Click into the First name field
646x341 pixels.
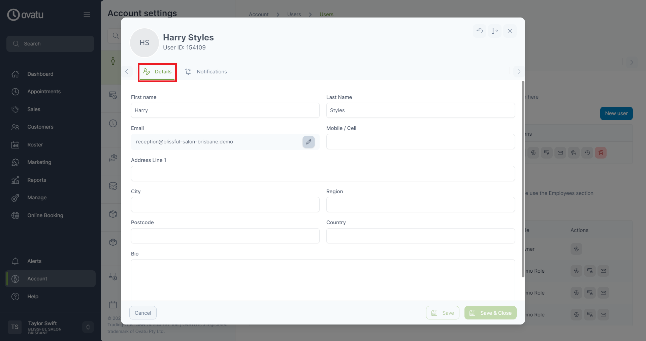click(225, 110)
